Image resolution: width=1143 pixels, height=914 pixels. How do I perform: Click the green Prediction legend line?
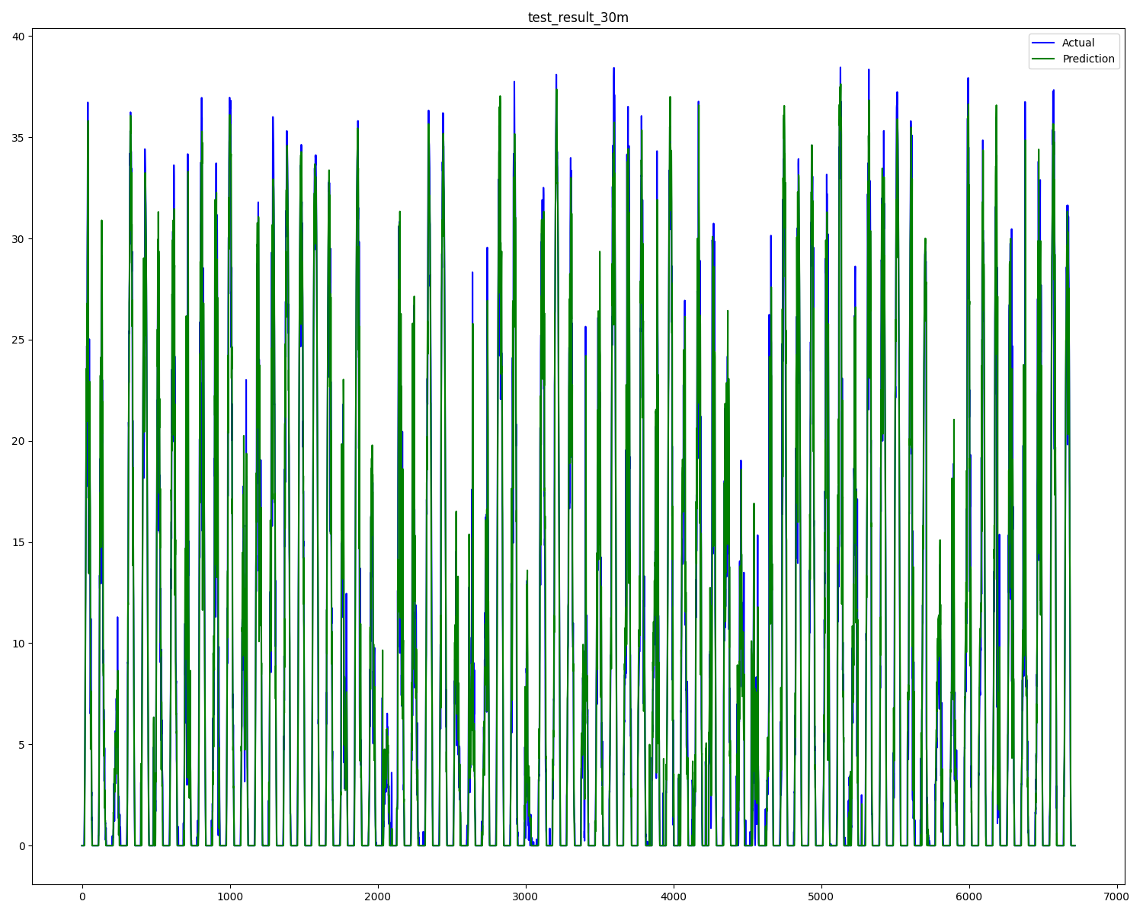[1044, 59]
